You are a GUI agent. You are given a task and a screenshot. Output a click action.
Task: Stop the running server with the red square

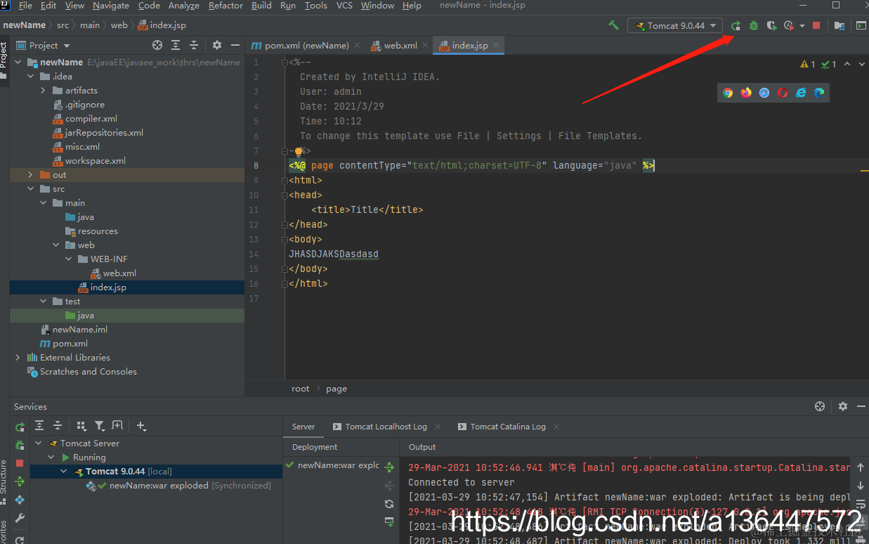tap(816, 25)
